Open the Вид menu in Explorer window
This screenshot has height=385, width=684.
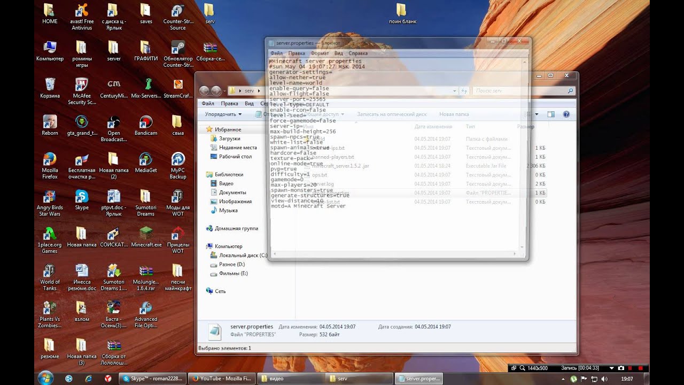[249, 103]
